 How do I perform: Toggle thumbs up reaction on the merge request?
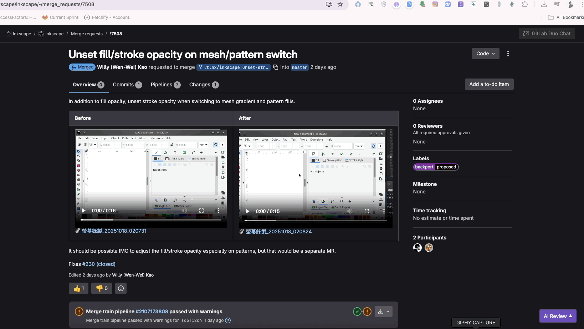pos(78,288)
